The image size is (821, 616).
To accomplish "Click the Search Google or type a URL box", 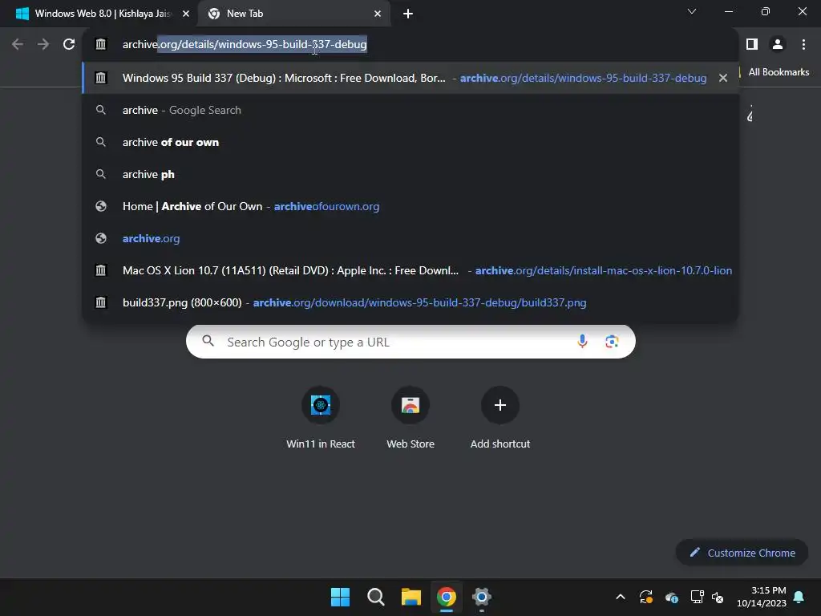I will click(x=410, y=342).
